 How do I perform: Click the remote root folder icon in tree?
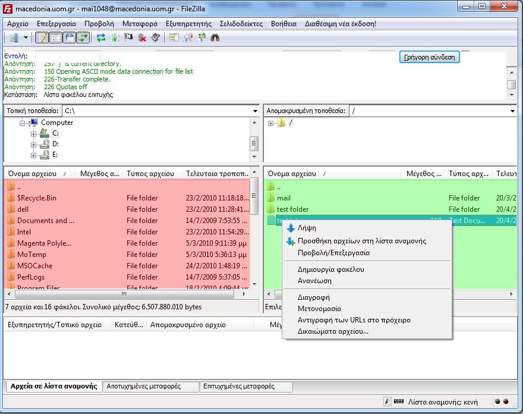point(281,123)
